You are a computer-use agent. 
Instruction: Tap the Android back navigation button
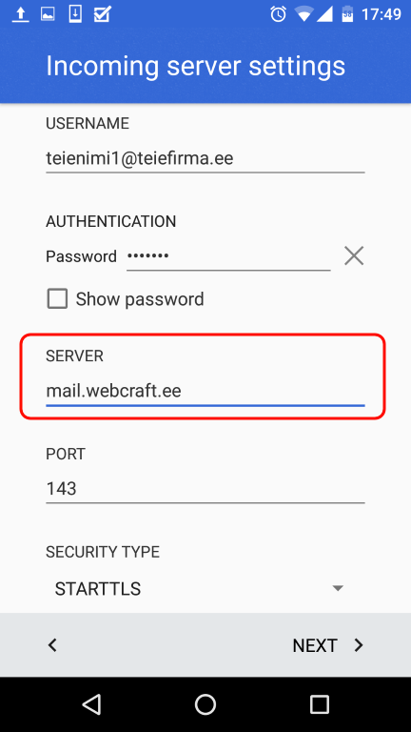pyautogui.click(x=91, y=704)
